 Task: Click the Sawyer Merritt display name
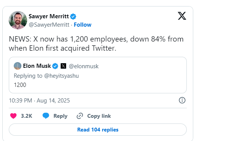pyautogui.click(x=49, y=16)
